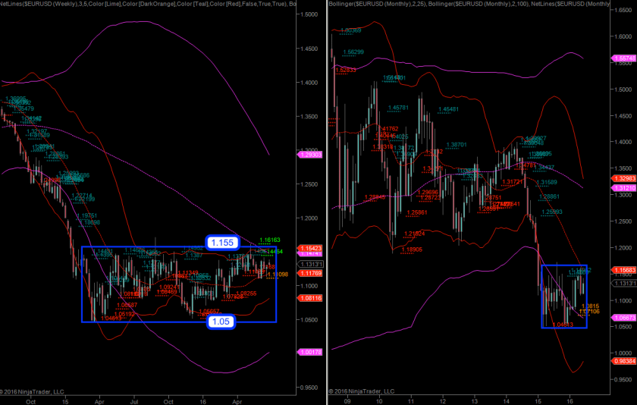Click 0.9500 on the weekly price axis
Image resolution: width=637 pixels, height=405 pixels.
tap(309, 388)
